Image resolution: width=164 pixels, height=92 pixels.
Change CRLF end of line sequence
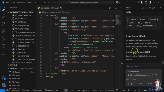101,90
